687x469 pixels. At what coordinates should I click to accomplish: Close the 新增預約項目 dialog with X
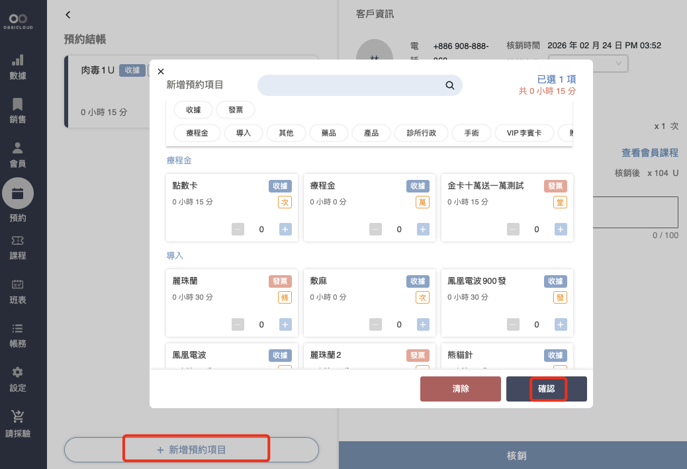click(161, 71)
